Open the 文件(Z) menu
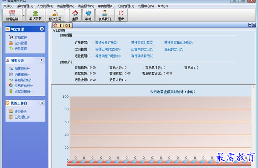Image resolution: width=258 pixels, height=168 pixels. coord(8,6)
